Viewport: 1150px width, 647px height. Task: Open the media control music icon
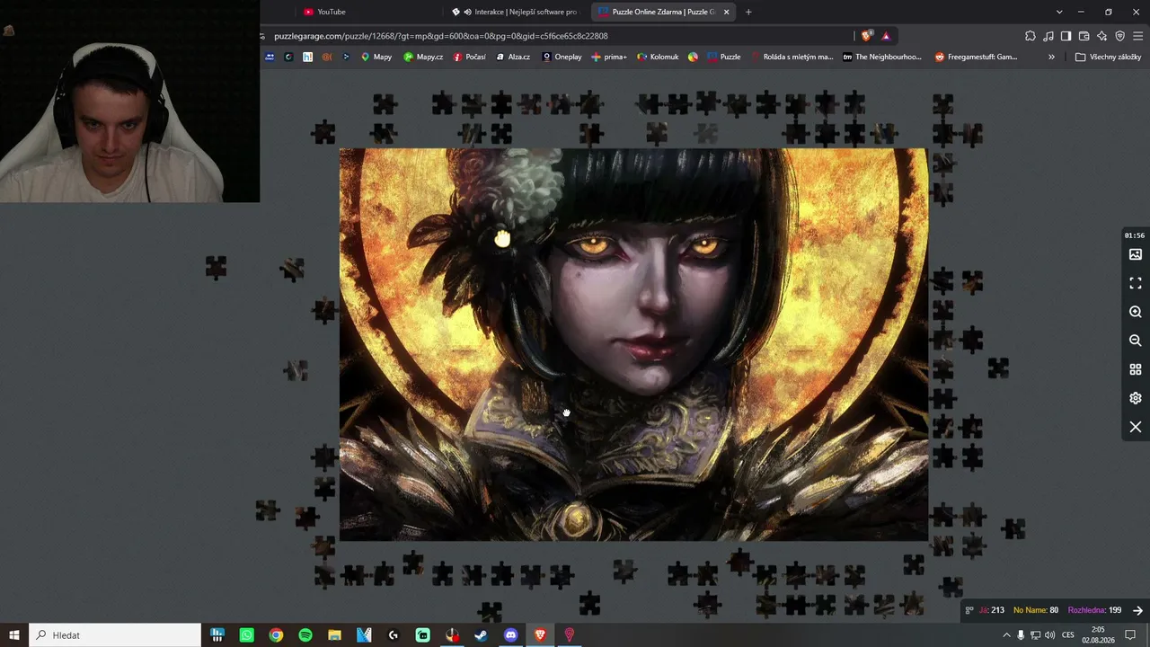1048,36
